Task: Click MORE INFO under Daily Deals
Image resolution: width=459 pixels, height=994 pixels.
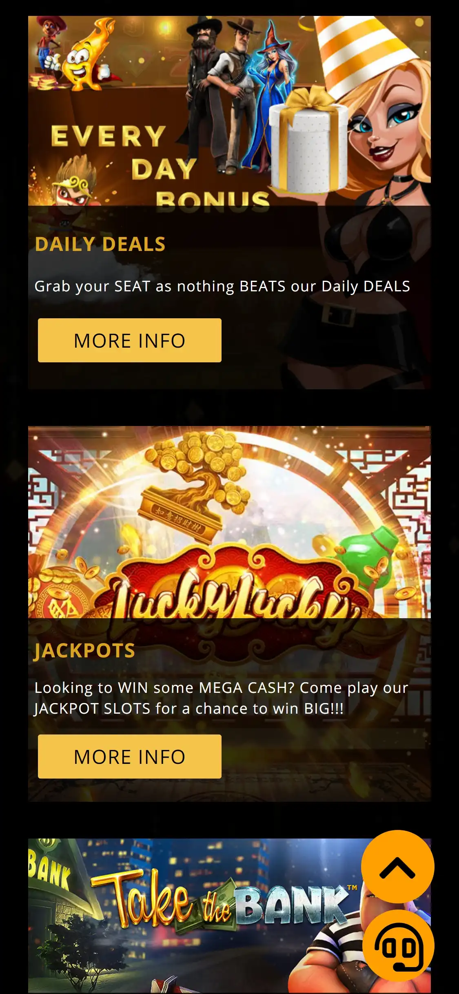Action: point(130,340)
